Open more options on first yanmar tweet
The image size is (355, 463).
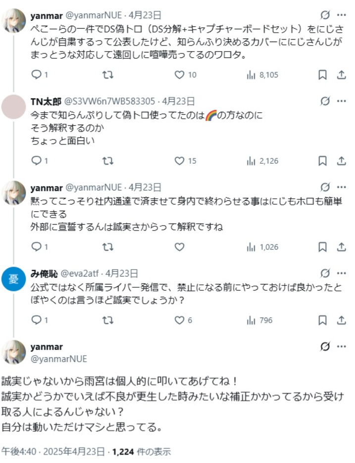pos(341,15)
